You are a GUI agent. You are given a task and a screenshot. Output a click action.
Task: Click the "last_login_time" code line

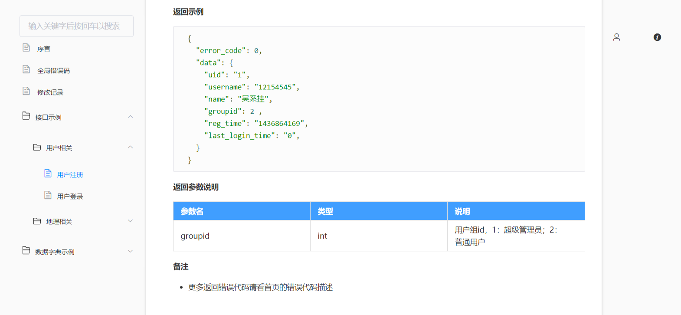[252, 136]
